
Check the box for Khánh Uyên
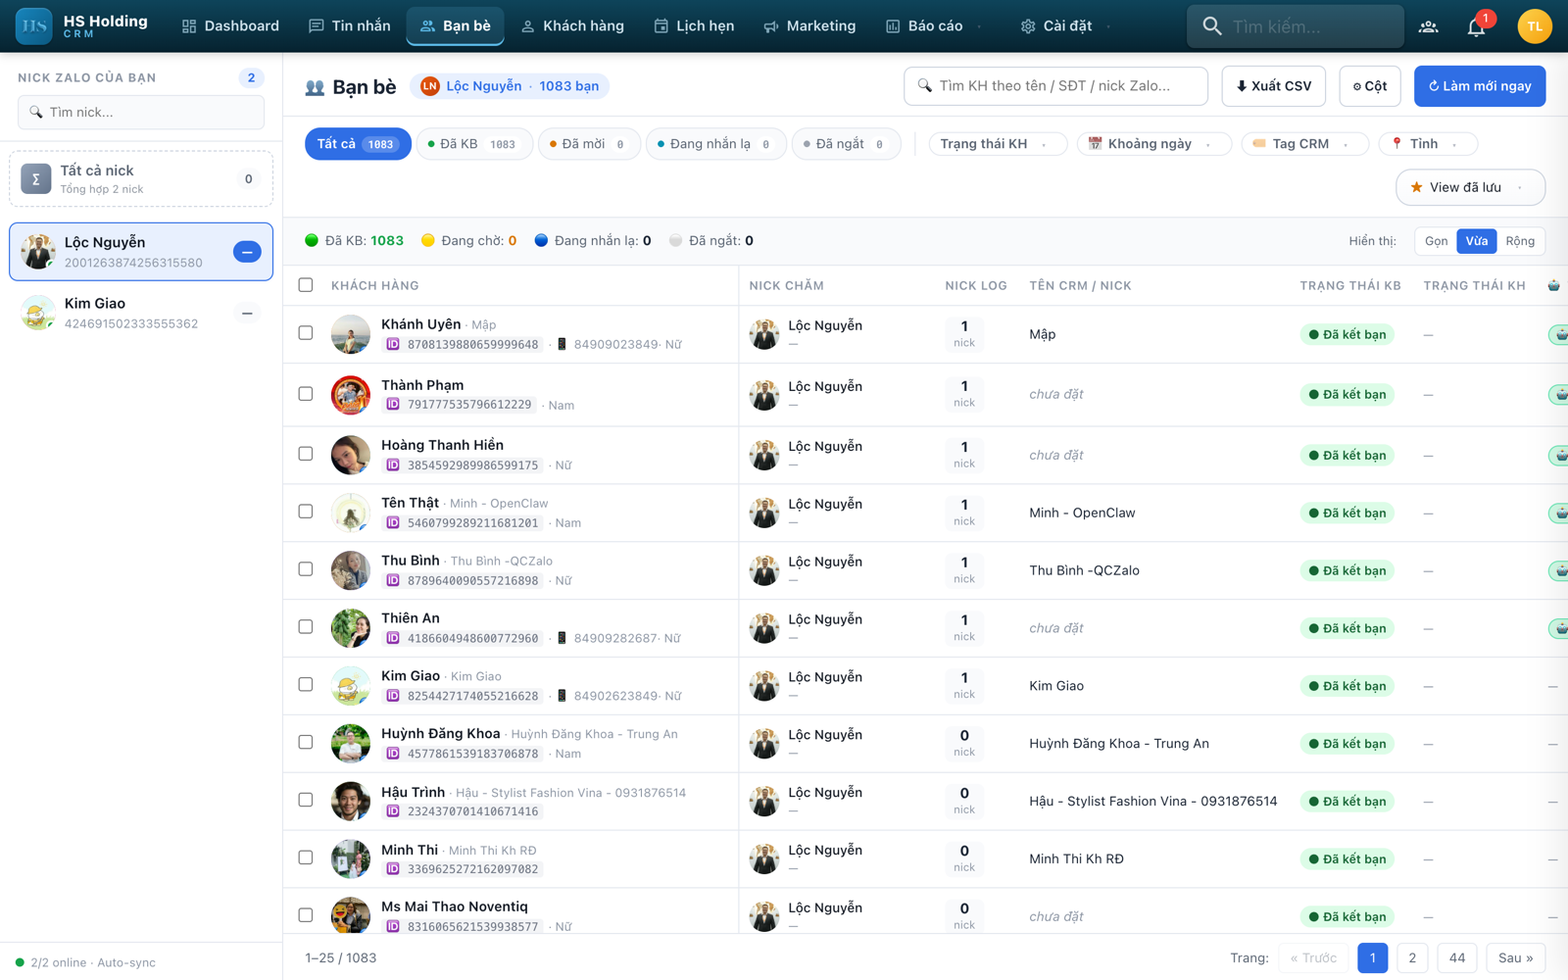click(306, 333)
